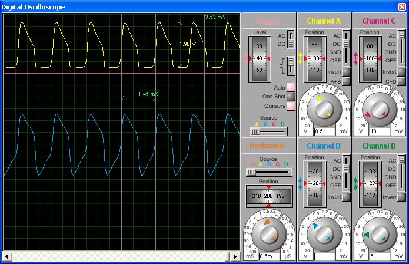Click the Horizontal panel title

tap(267, 146)
